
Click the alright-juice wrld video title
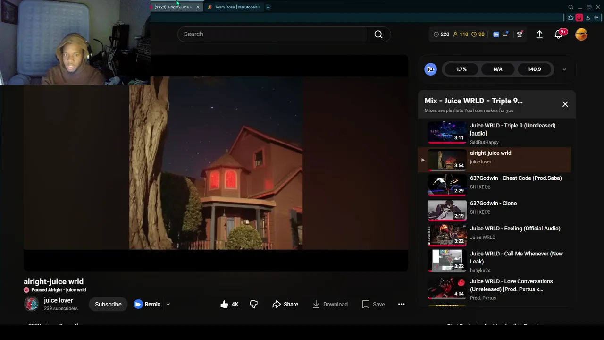pos(53,281)
